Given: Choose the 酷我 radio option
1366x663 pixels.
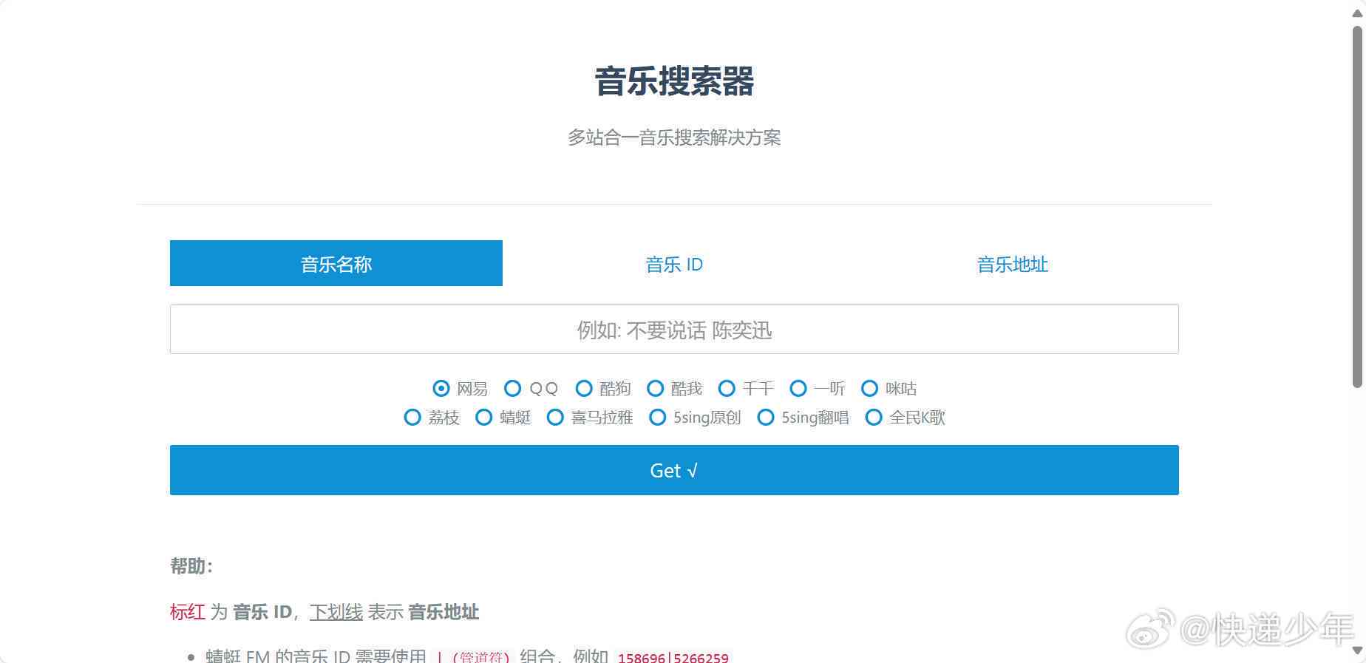Looking at the screenshot, I should pos(655,388).
